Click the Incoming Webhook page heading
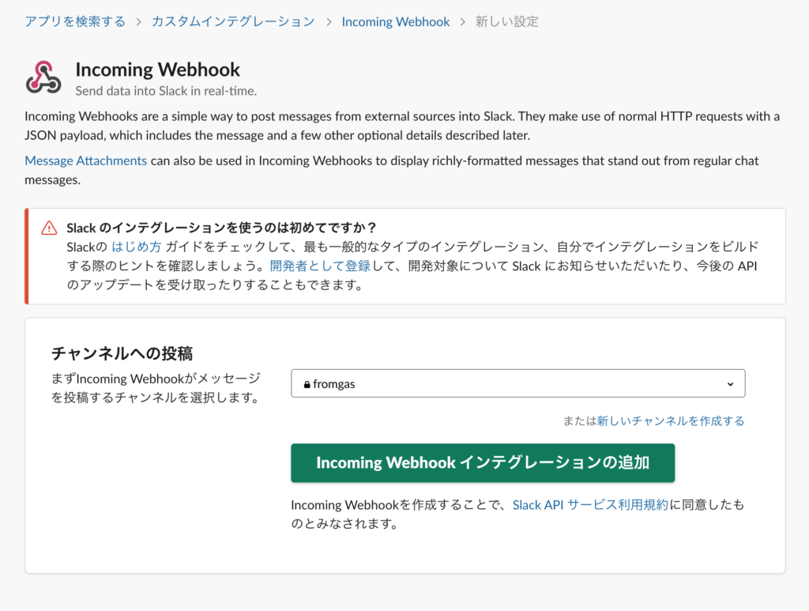809x611 pixels. (157, 69)
